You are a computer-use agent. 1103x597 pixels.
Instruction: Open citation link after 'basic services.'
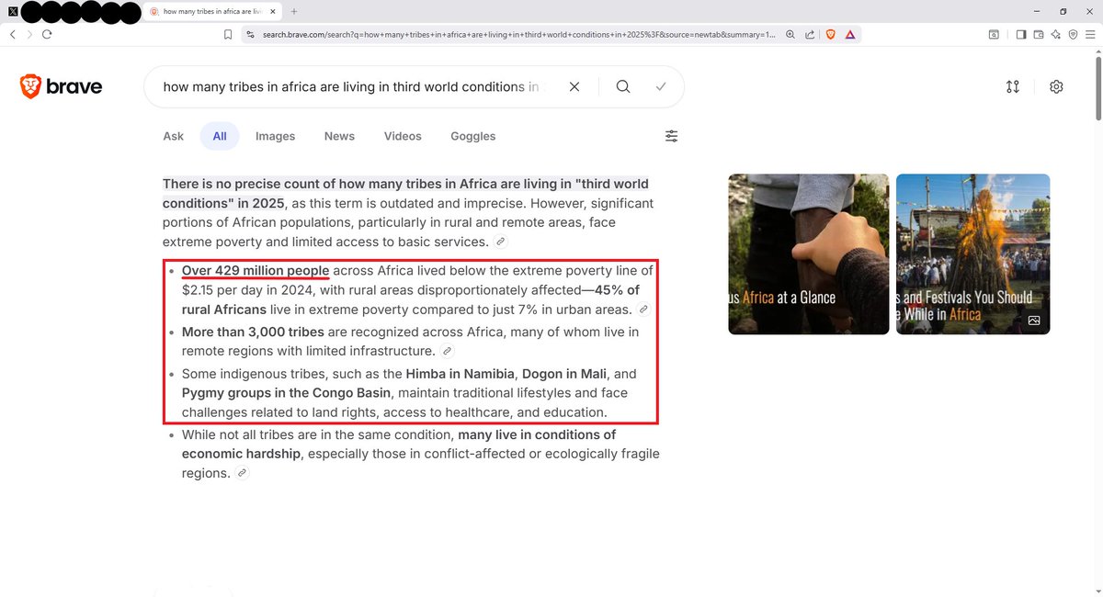501,242
